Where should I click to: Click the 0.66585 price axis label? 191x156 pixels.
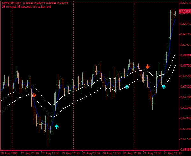186,149
